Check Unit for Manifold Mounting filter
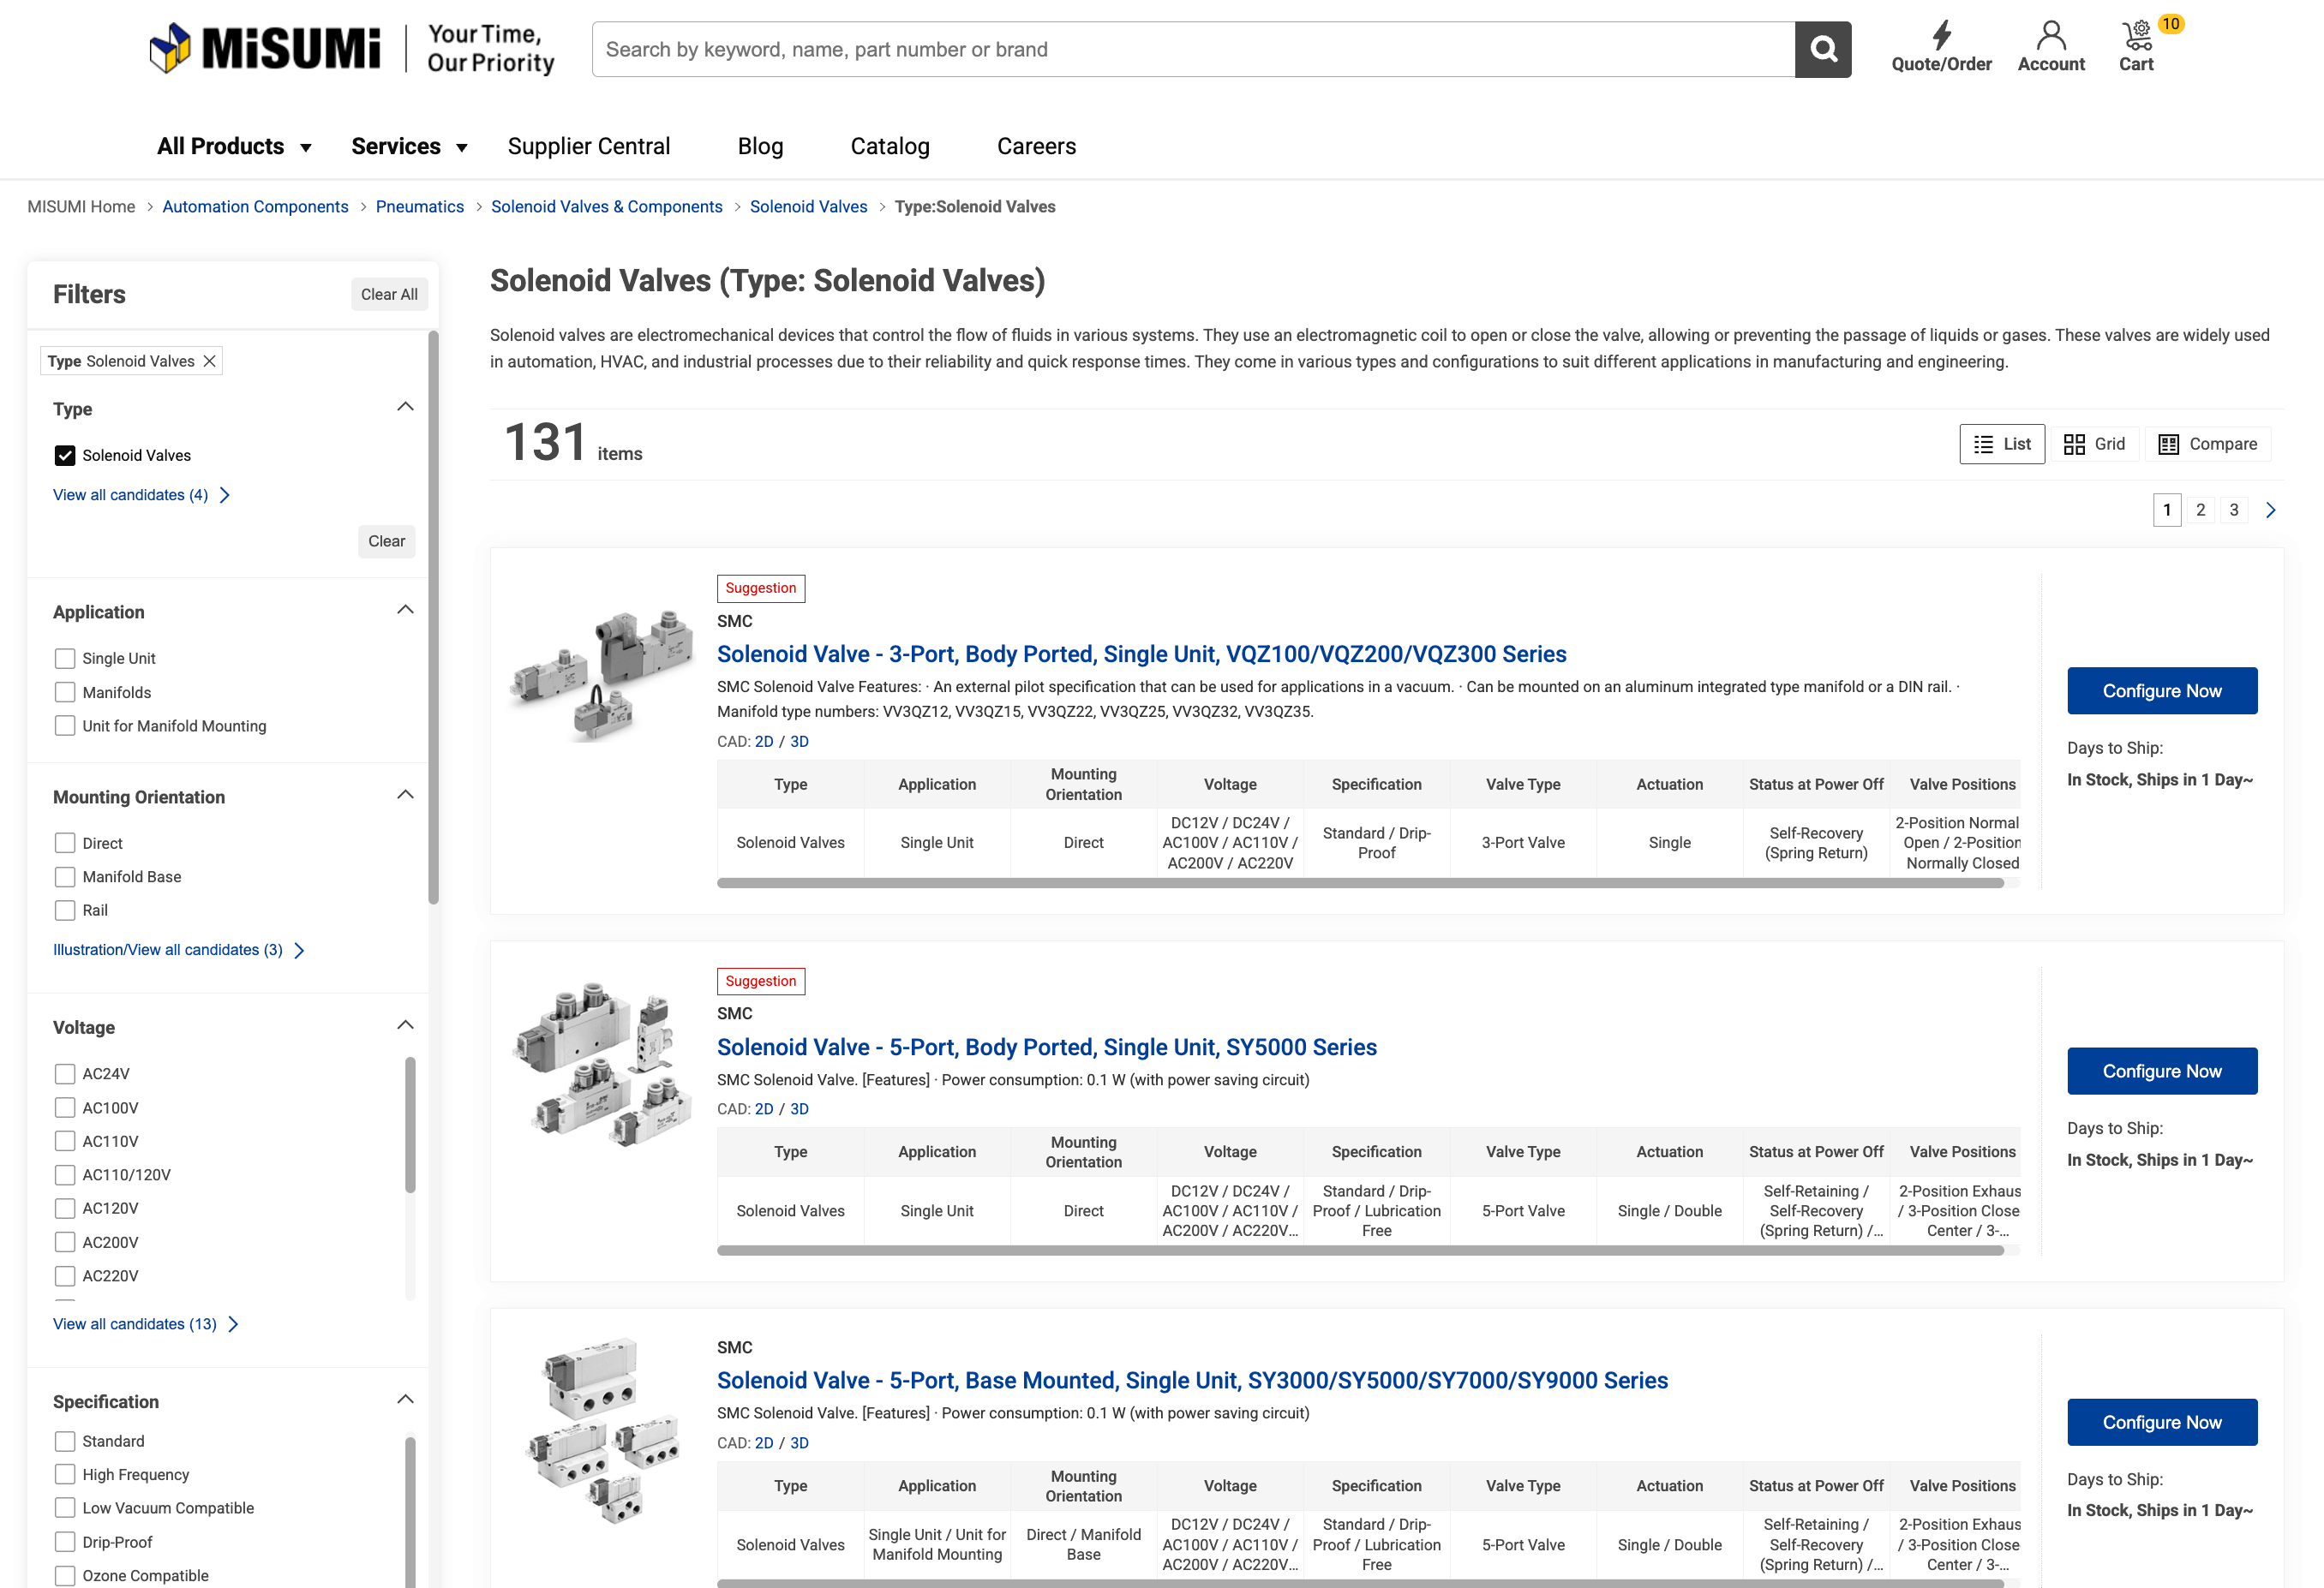Screen dimensions: 2324x1588 click(x=65, y=725)
